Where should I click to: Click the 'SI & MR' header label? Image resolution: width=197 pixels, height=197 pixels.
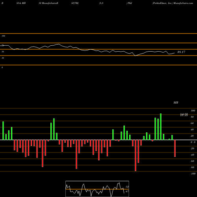pos(21,3)
